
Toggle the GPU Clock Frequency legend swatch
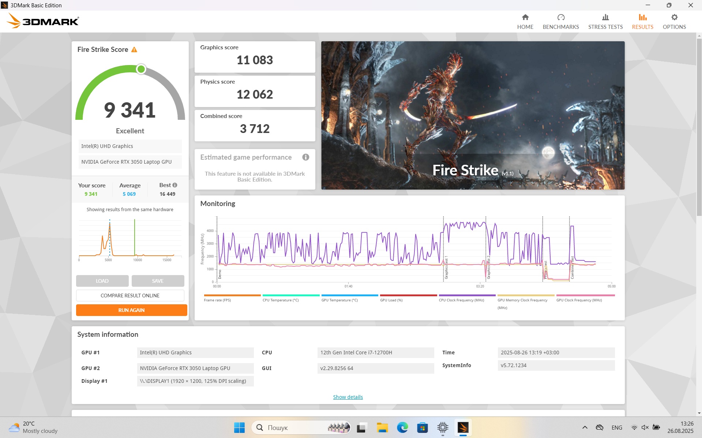coord(585,295)
